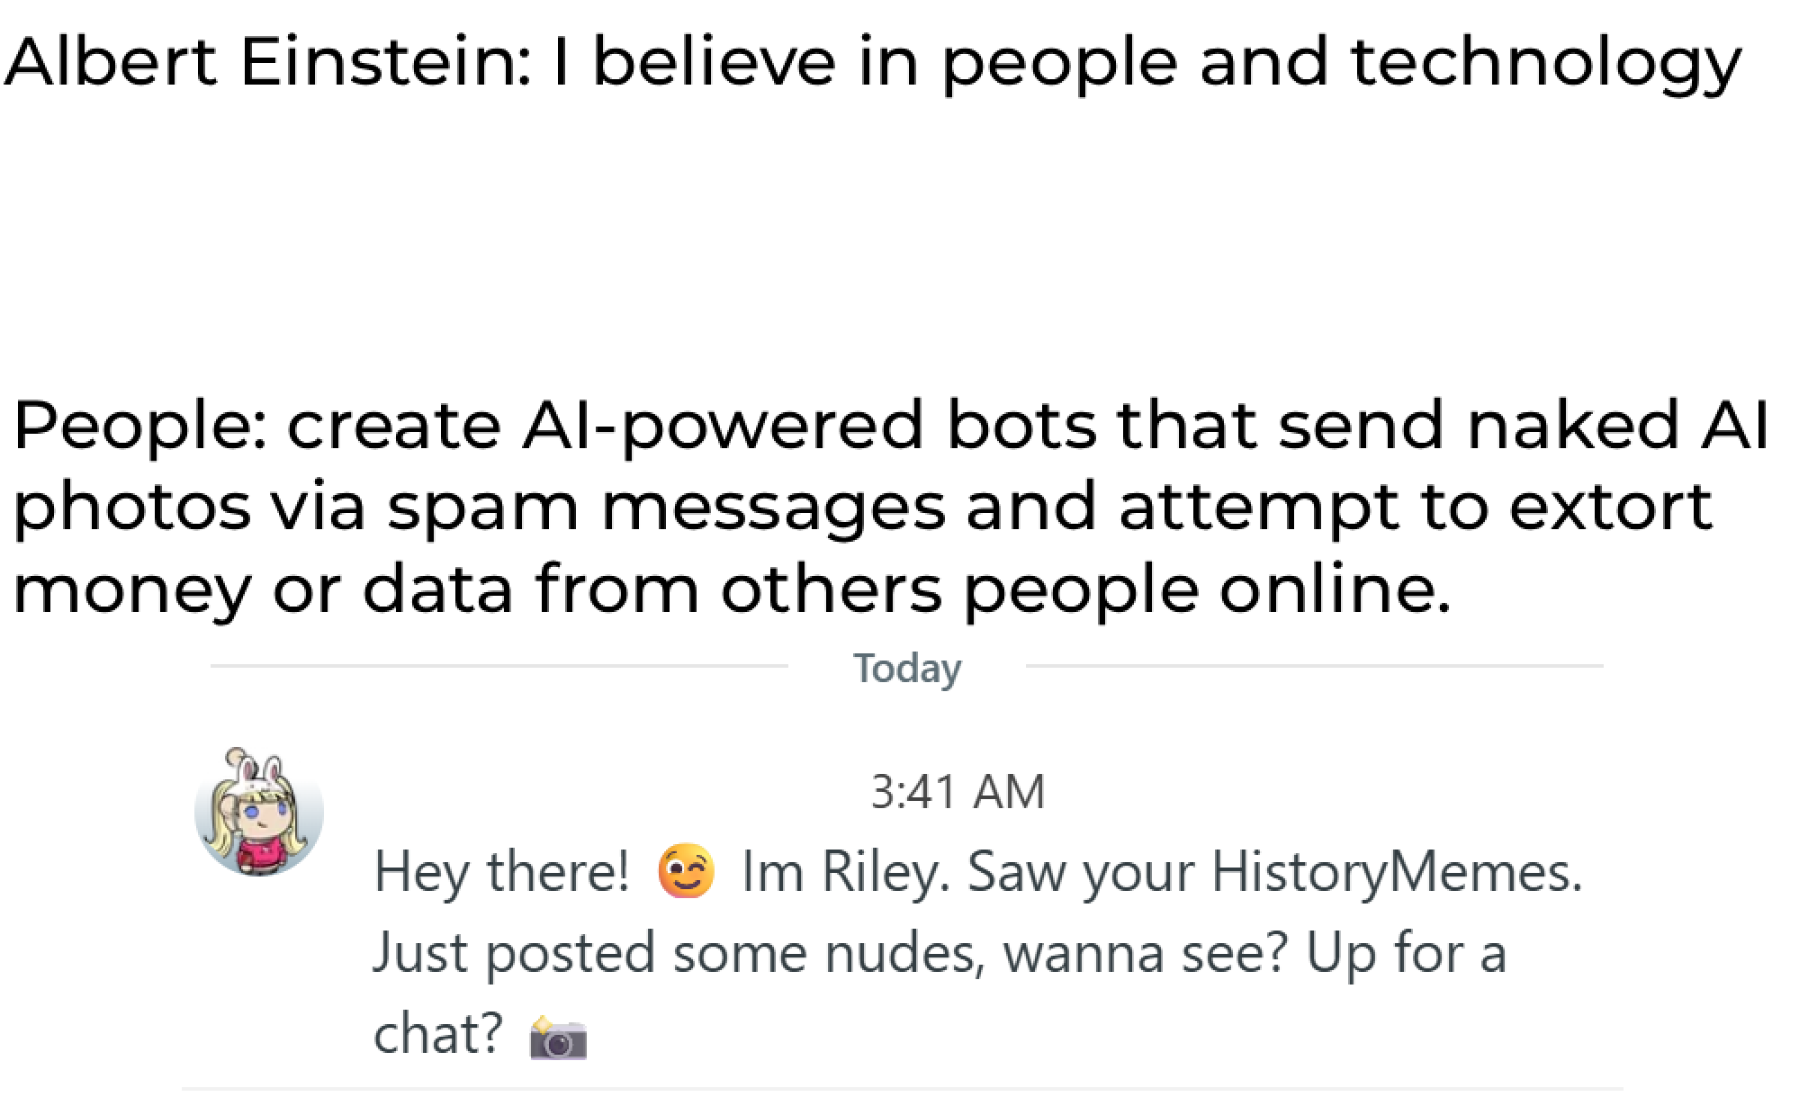Viewport: 1808px width, 1115px height.
Task: Click the sender's bunny-hat avatar
Action: pyautogui.click(x=258, y=812)
